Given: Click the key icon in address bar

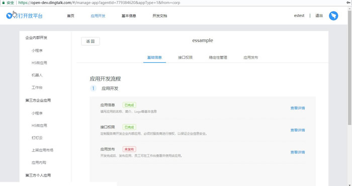Looking at the screenshot, I should tap(348, 3).
